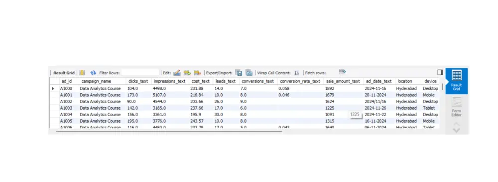The width and height of the screenshot is (498, 182).
Task: Open the Result Grid side panel view
Action: pos(456,81)
